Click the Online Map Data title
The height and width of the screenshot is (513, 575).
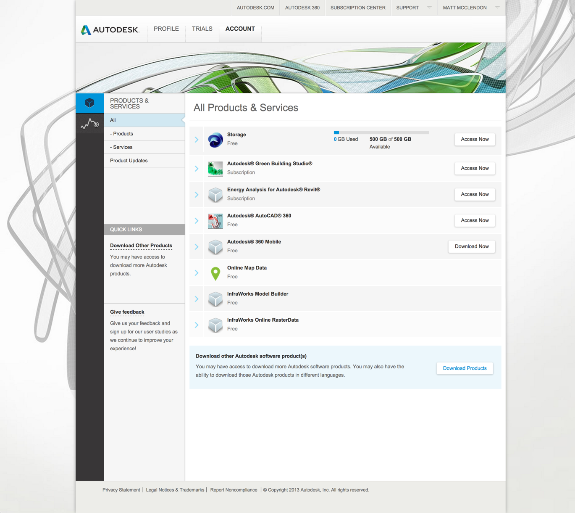[247, 268]
